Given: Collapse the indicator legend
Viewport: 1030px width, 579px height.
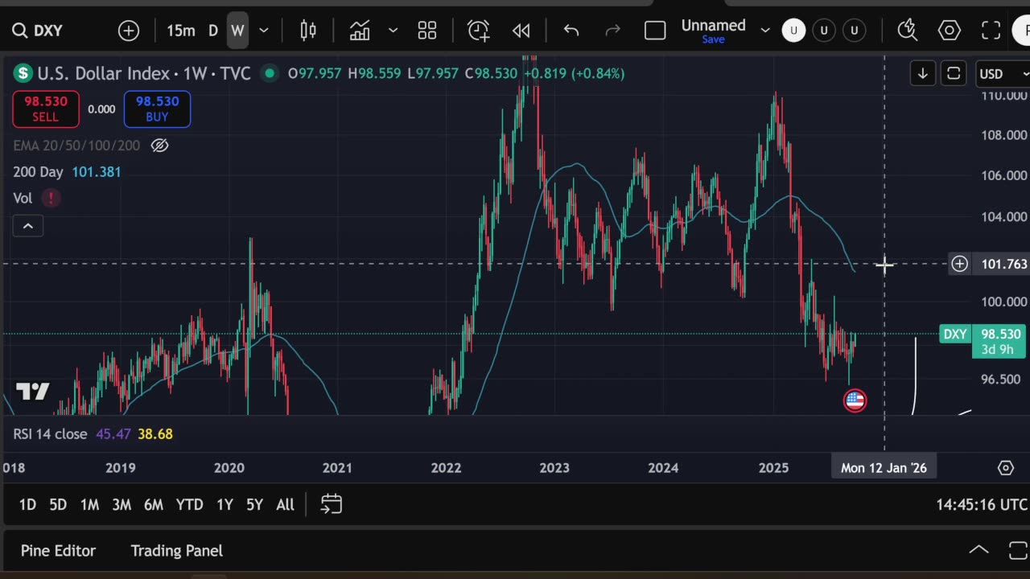Looking at the screenshot, I should tap(27, 226).
